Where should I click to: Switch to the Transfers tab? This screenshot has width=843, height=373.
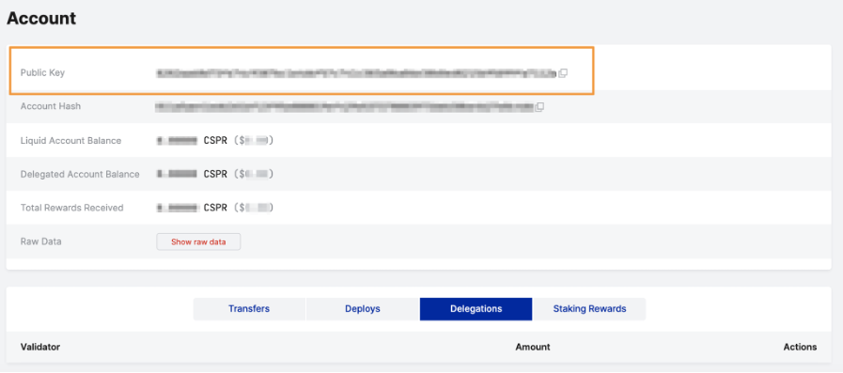pyautogui.click(x=249, y=309)
